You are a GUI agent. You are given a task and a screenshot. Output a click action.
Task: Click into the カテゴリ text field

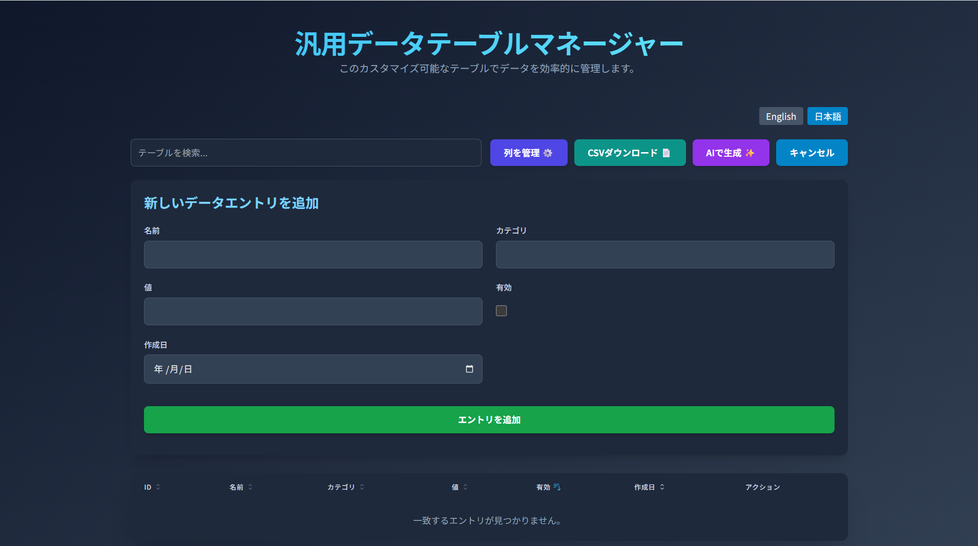coord(664,255)
